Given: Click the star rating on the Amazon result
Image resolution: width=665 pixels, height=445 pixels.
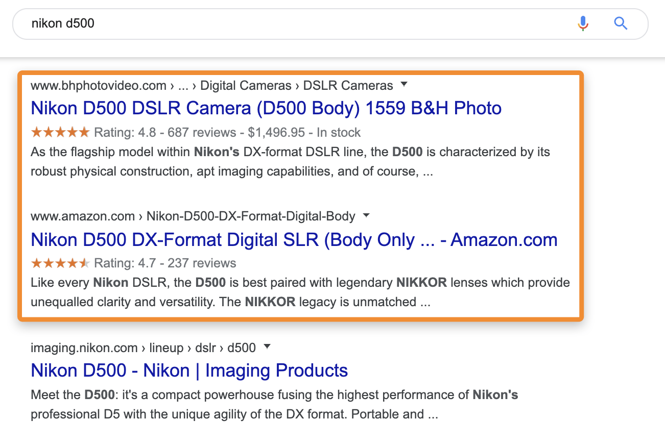Looking at the screenshot, I should (x=60, y=263).
